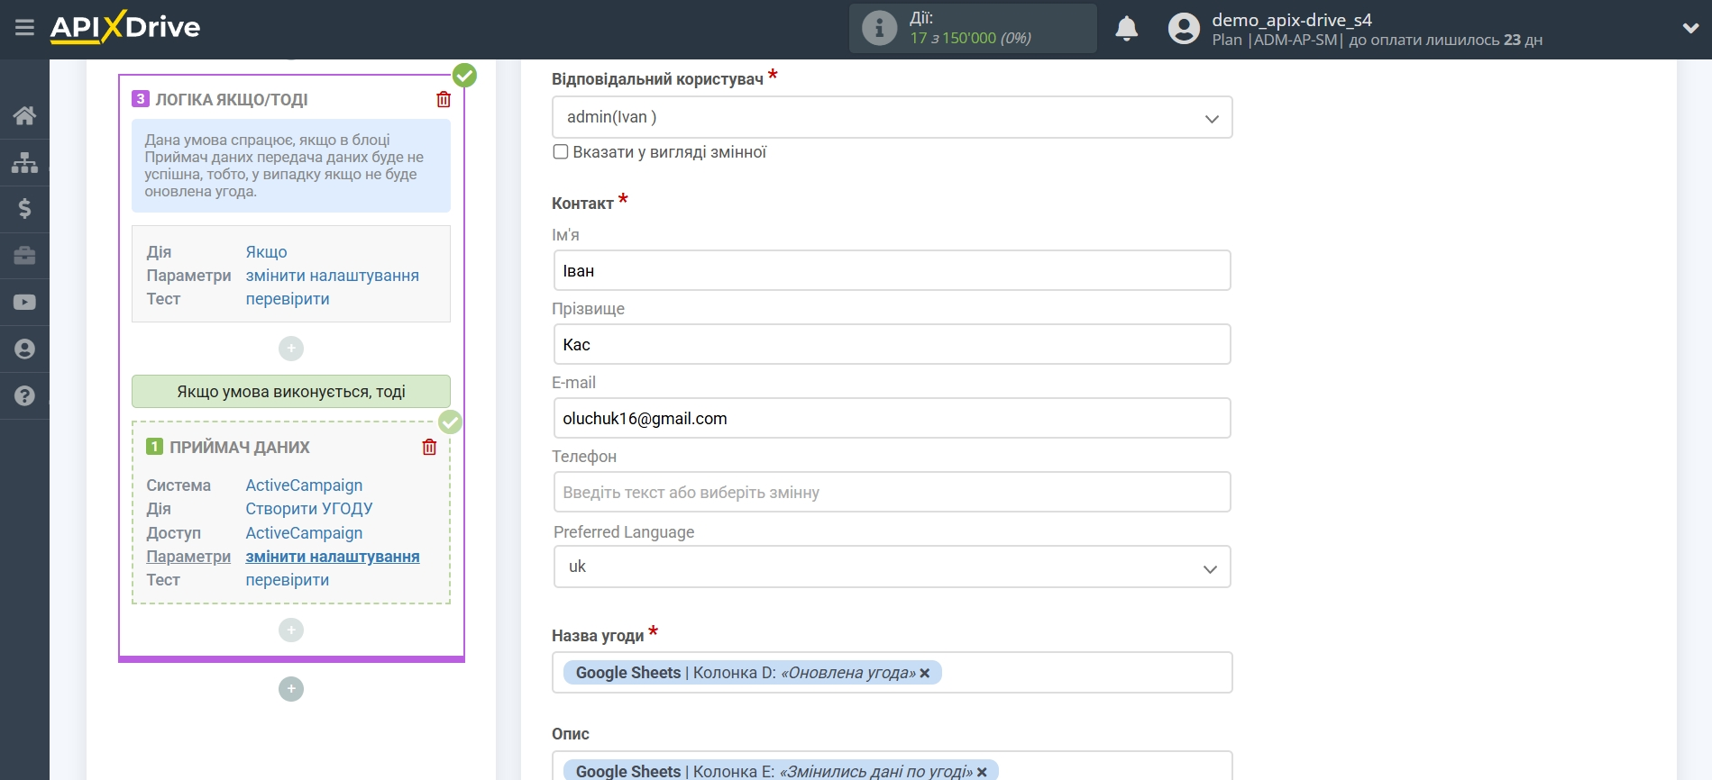Open the help question mark icon
The image size is (1712, 780).
pos(24,395)
